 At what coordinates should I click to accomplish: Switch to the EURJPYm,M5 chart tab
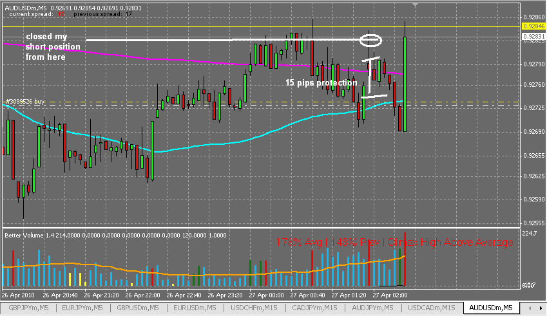[82, 308]
